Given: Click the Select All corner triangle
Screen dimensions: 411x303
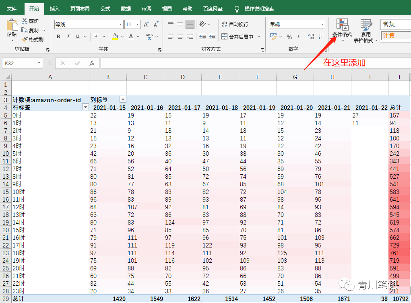Looking at the screenshot, I should click(x=7, y=77).
